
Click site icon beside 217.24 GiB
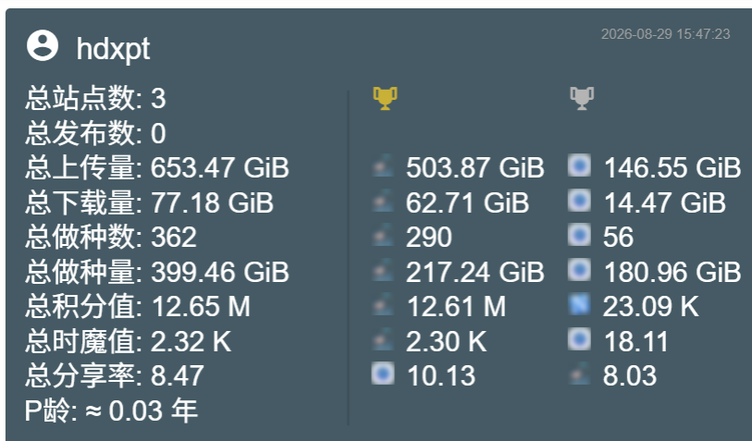pos(383,270)
